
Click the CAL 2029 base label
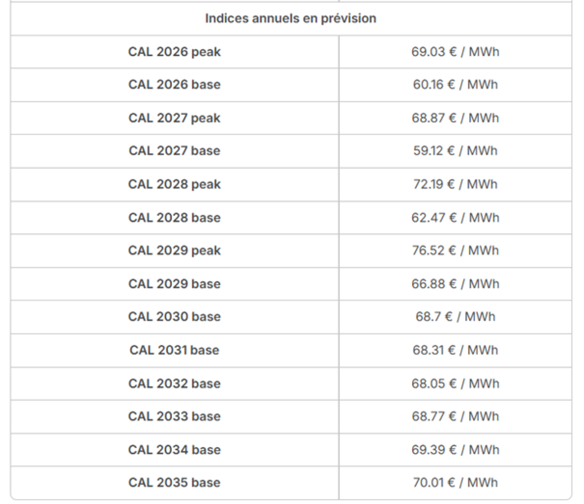click(x=174, y=284)
